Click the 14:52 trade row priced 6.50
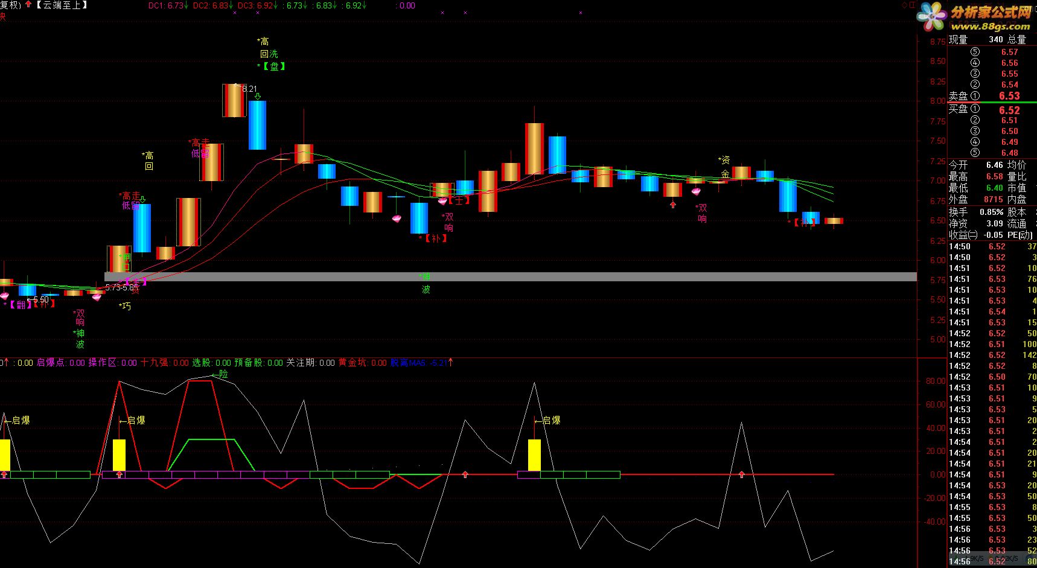Viewport: 1037px width, 568px height. tap(992, 377)
